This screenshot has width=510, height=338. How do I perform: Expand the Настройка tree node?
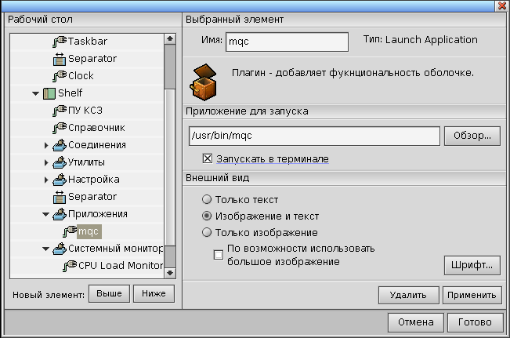(46, 180)
